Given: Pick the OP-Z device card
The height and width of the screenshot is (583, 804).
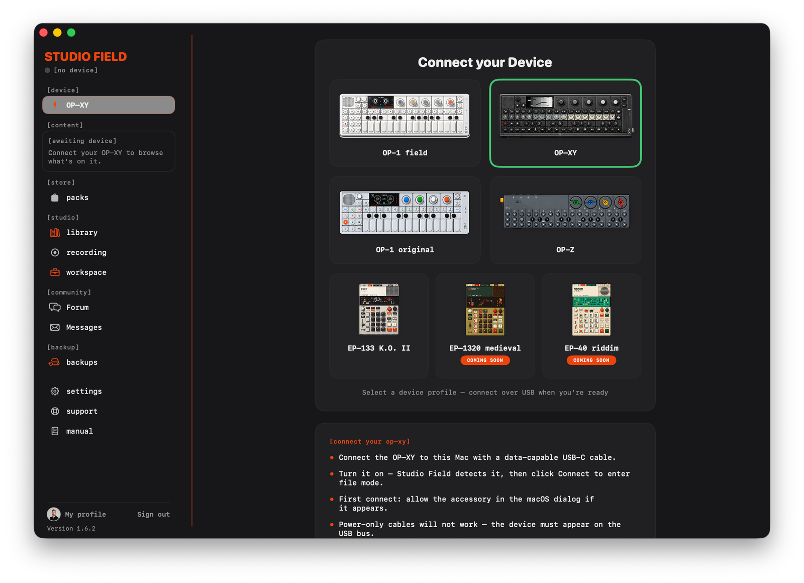Looking at the screenshot, I should pyautogui.click(x=565, y=220).
